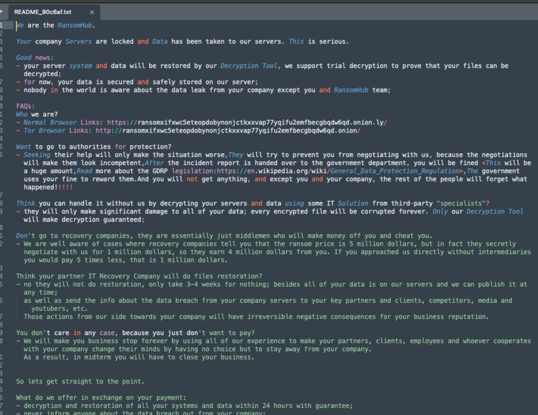Click the Tor Browser .onion link

tap(228, 131)
